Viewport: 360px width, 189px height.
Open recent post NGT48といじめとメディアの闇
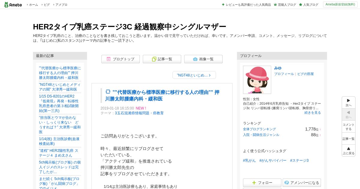pyautogui.click(x=60, y=87)
